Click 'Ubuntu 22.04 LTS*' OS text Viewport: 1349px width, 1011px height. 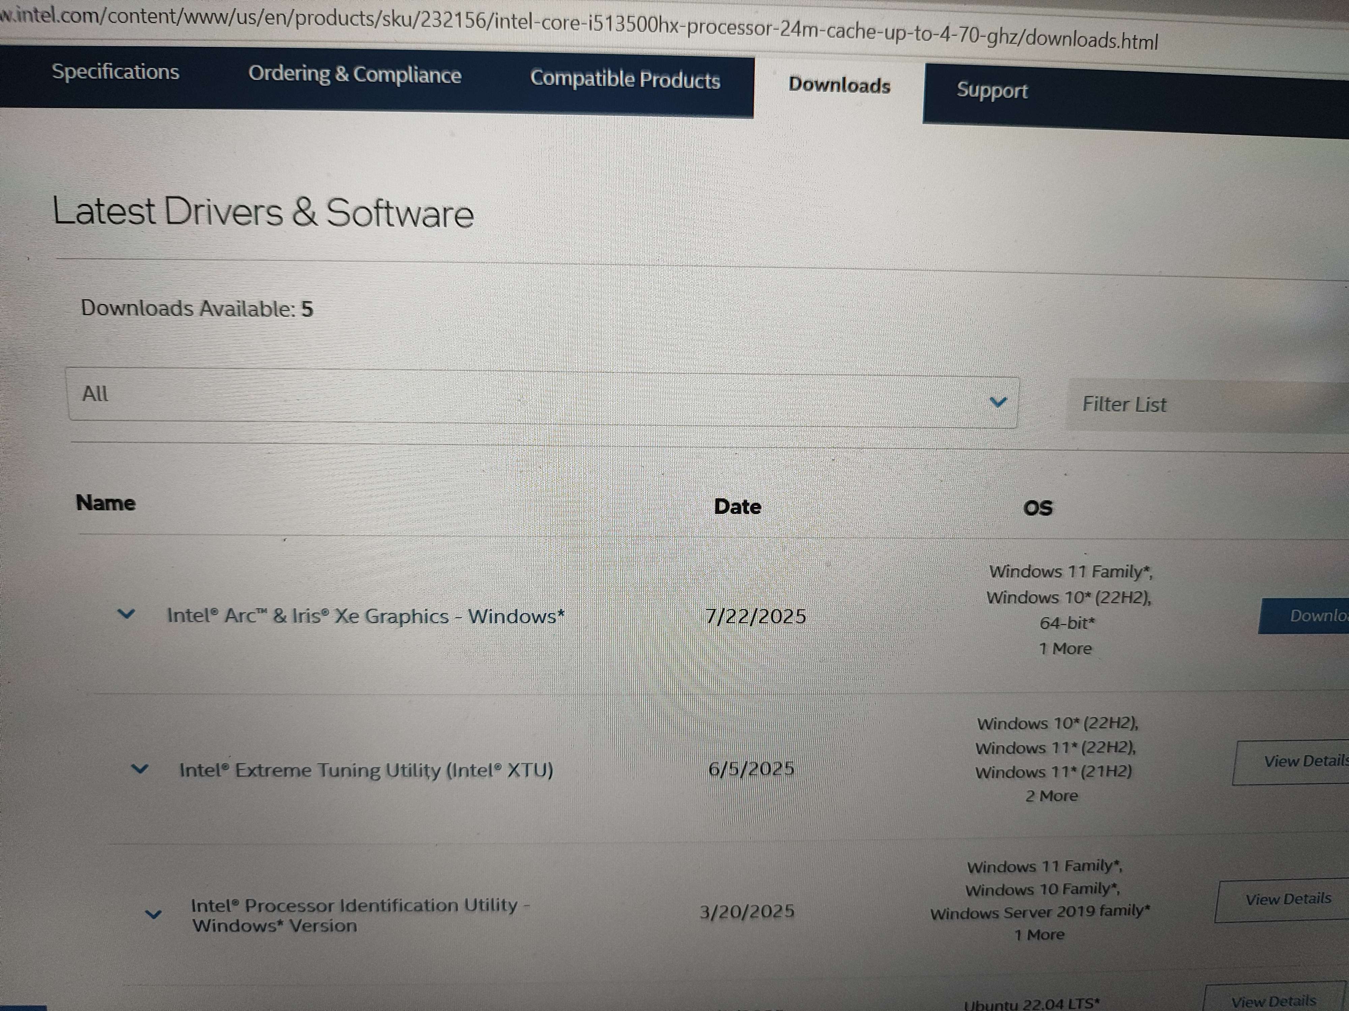(1032, 1004)
